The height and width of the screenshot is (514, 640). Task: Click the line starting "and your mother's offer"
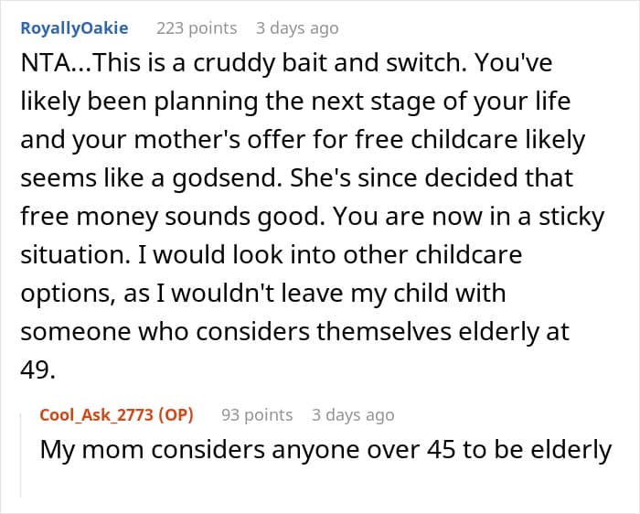pyautogui.click(x=303, y=140)
